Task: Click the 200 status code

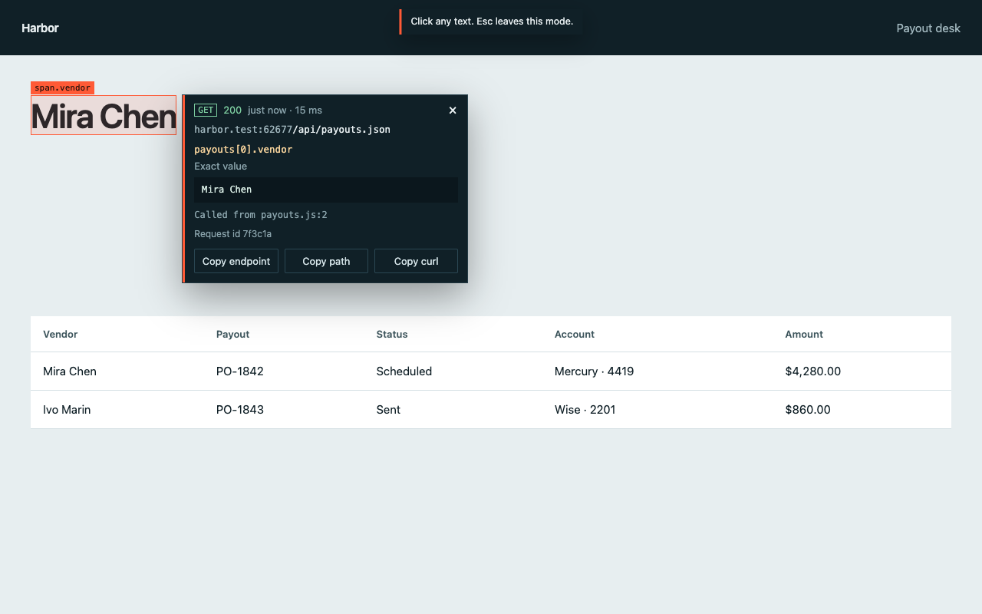Action: 232,111
